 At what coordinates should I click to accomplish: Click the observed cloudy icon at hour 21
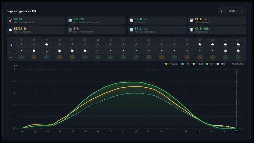click(x=226, y=51)
